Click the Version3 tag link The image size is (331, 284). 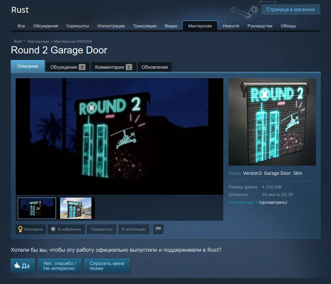[x=252, y=173]
